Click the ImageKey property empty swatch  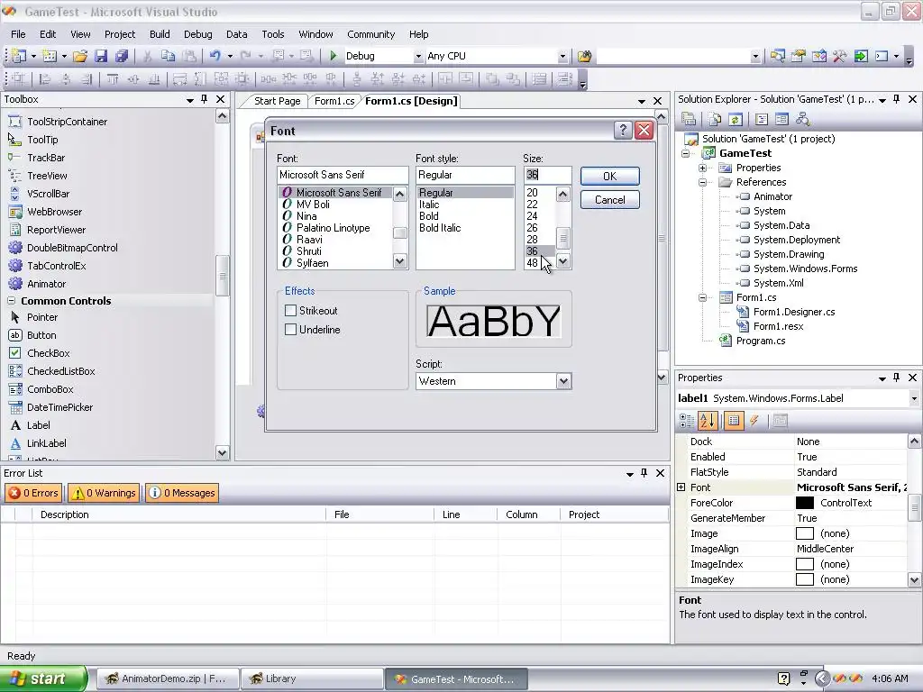804,579
